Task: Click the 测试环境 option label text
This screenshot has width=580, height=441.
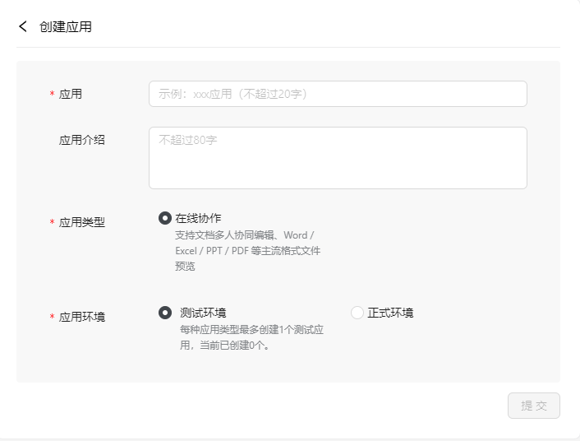Action: click(203, 313)
